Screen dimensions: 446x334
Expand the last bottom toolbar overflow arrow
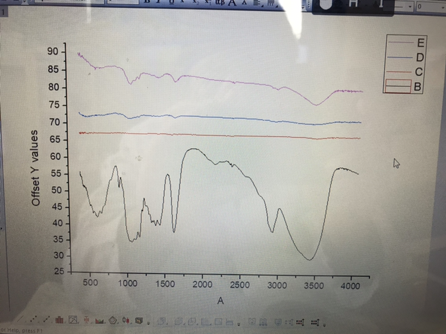(x=325, y=324)
